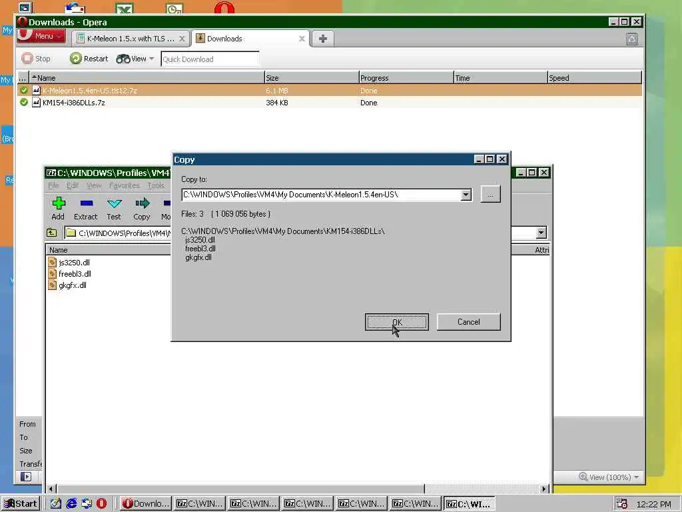Click the system tray scheduler icon
682x512 pixels.
[622, 504]
